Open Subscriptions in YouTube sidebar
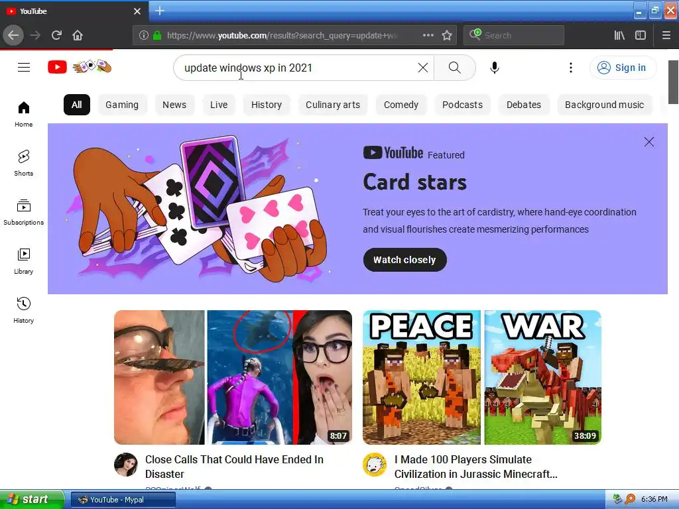 click(x=24, y=211)
